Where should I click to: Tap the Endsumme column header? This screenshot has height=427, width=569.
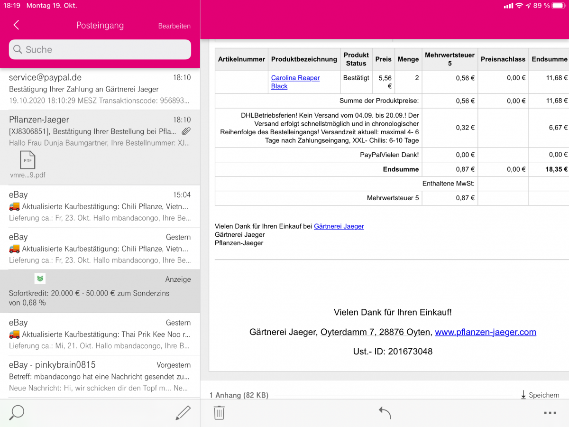click(x=550, y=59)
